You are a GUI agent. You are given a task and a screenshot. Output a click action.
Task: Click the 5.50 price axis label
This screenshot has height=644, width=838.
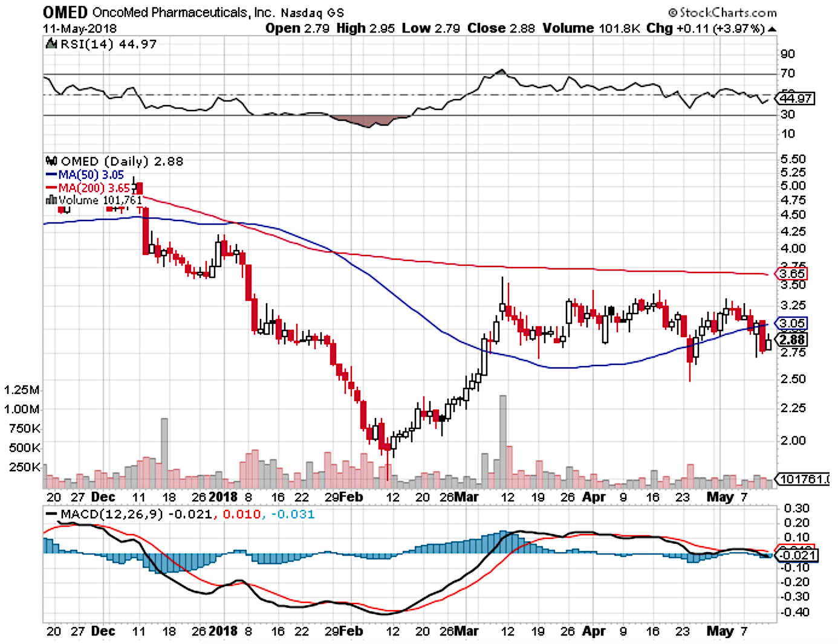[x=793, y=159]
